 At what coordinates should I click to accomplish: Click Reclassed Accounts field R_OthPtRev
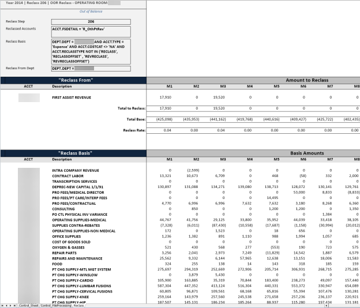click(x=91, y=32)
